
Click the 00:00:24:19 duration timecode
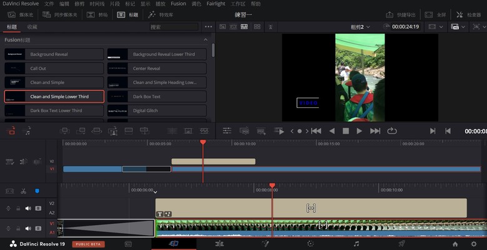pos(405,27)
